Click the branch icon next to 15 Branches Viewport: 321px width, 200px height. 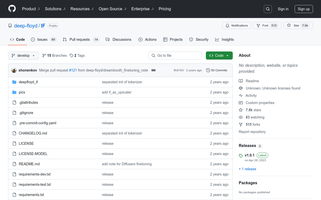(44, 55)
